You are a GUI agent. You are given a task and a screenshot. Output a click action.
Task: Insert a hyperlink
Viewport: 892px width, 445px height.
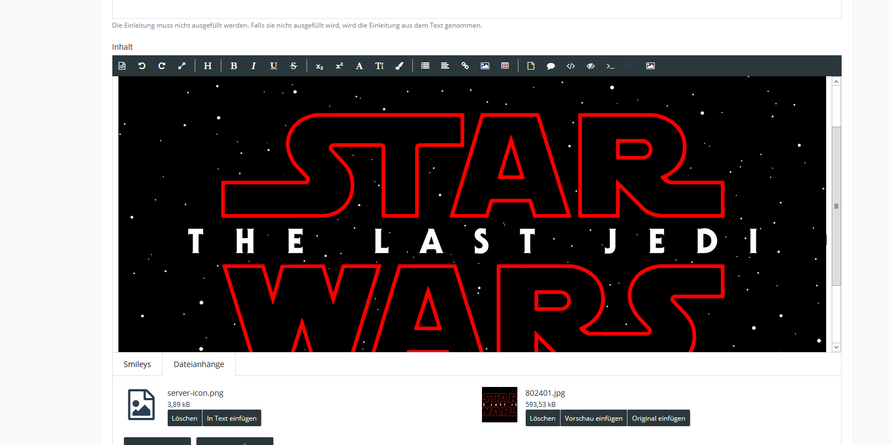465,66
